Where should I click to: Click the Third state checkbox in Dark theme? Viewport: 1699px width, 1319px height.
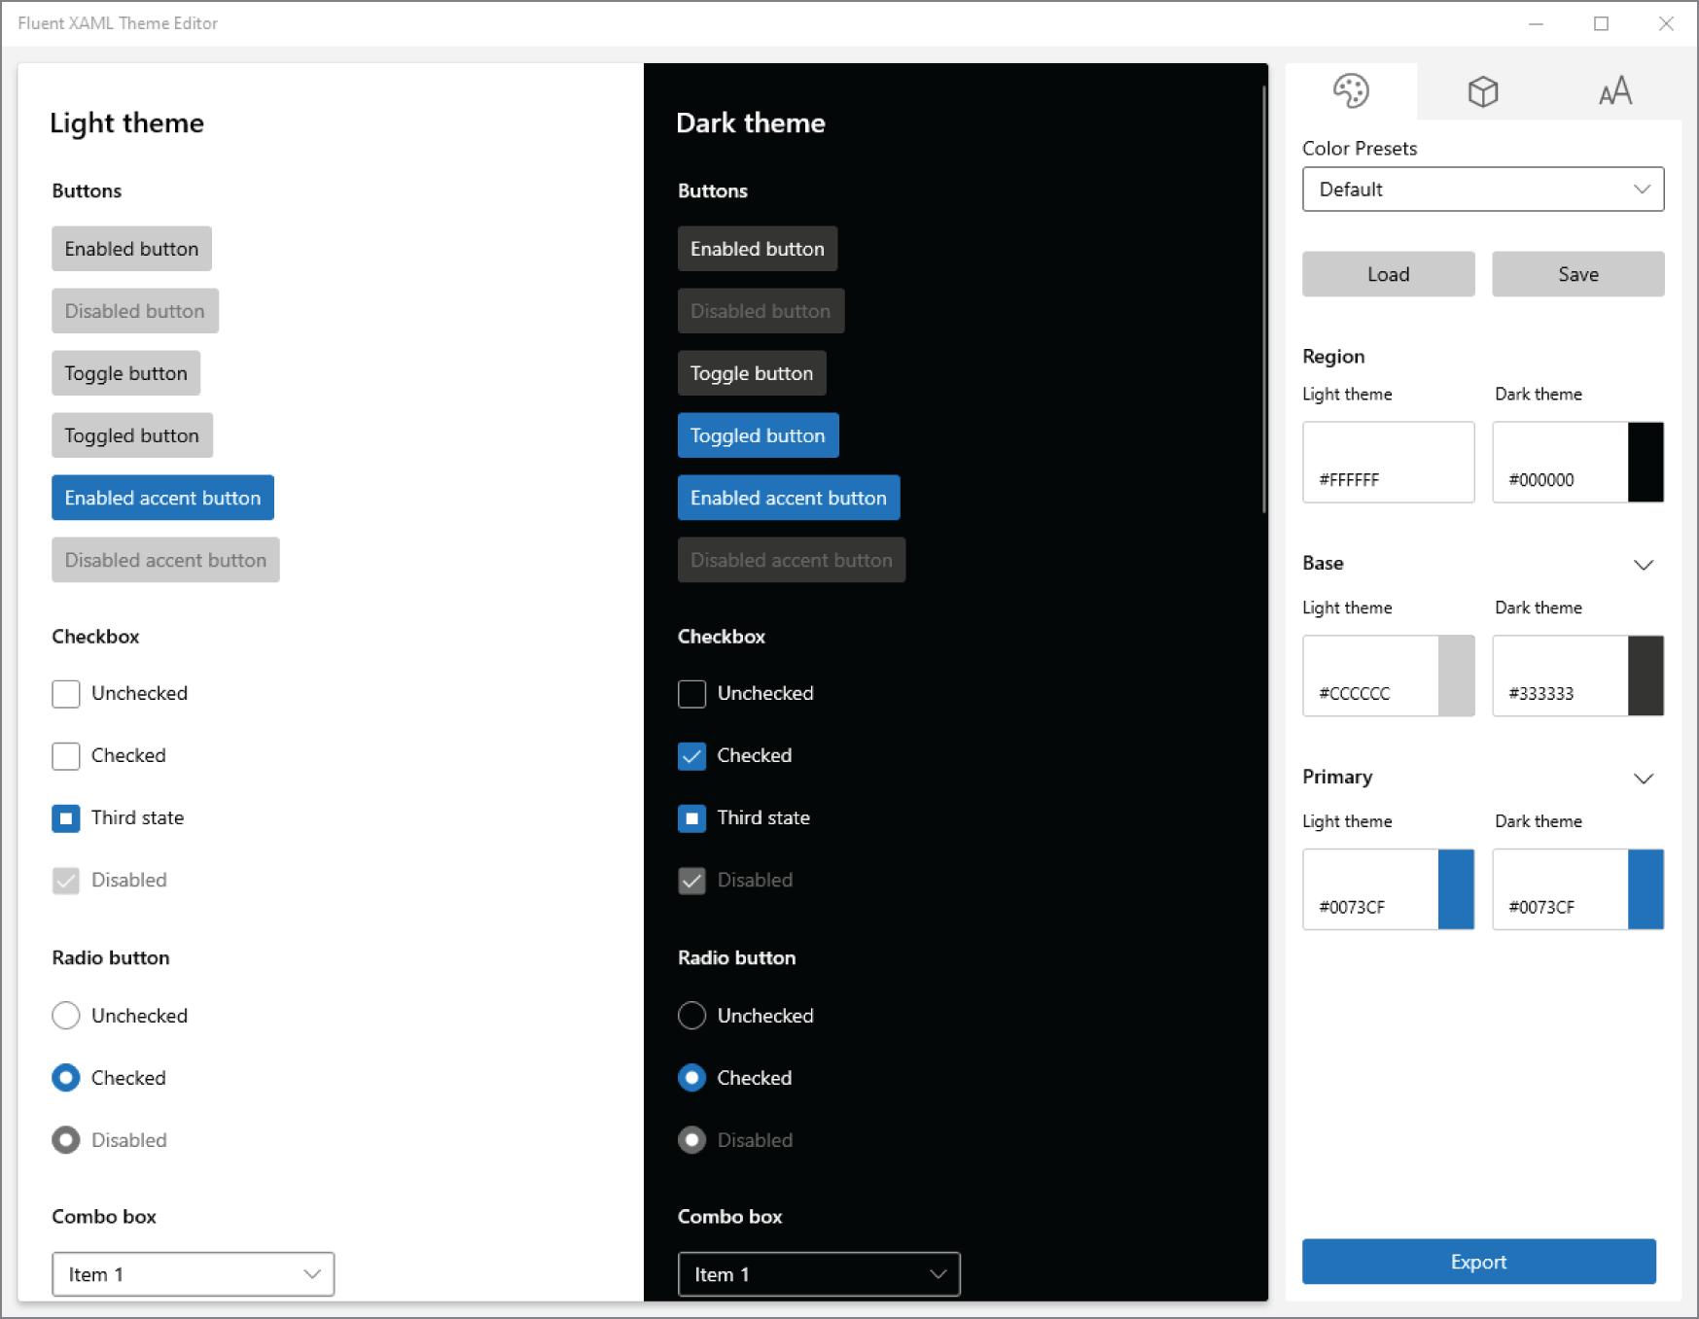tap(691, 817)
